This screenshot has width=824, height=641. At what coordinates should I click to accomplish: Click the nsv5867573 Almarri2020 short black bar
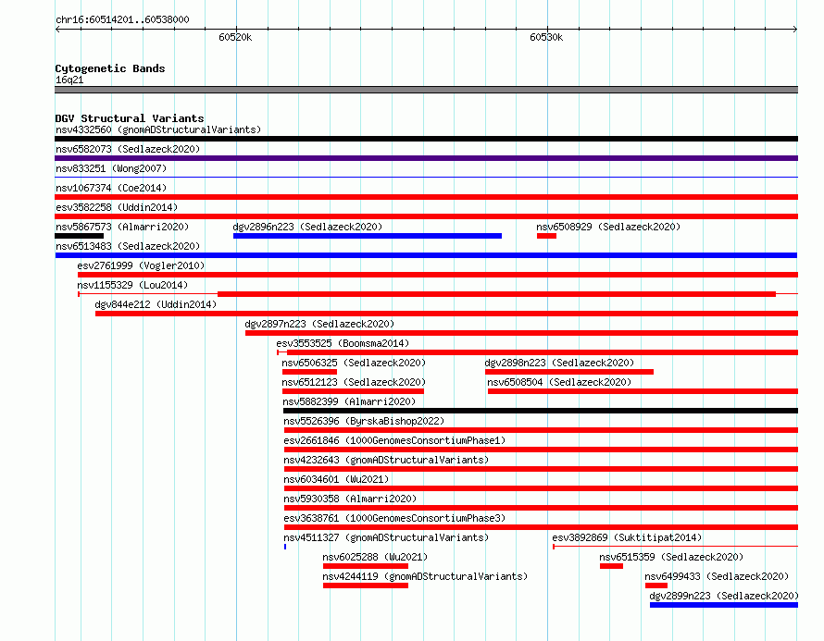80,236
